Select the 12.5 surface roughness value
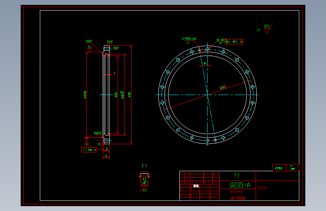Screen dimensions: 326x211 [267, 26]
